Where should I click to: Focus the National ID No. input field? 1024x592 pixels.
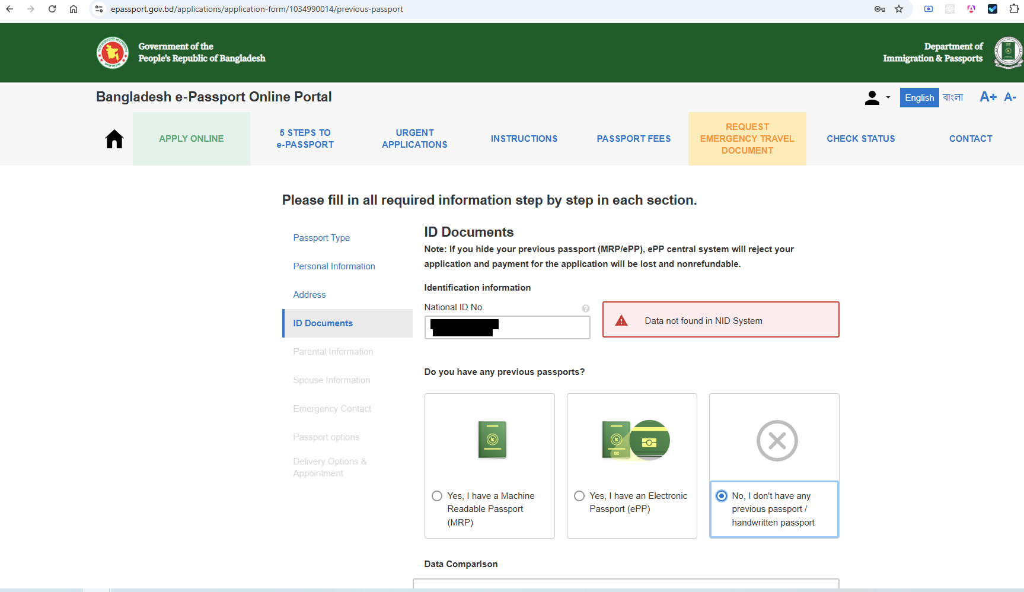(x=508, y=327)
